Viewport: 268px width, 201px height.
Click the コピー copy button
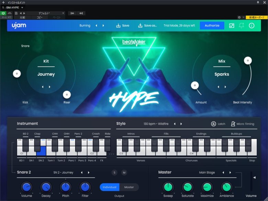(40, 17)
